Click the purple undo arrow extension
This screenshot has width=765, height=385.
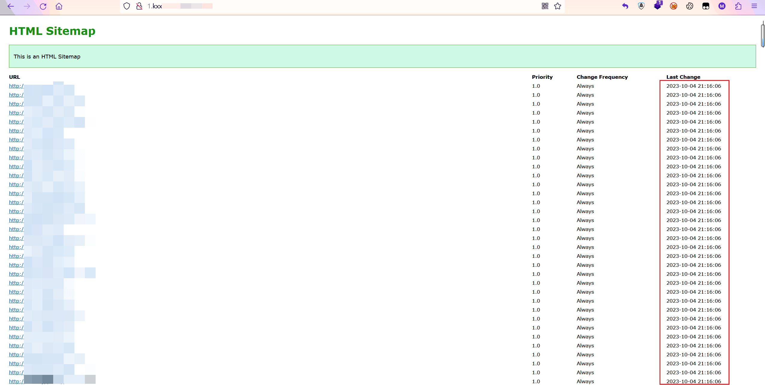coord(625,6)
